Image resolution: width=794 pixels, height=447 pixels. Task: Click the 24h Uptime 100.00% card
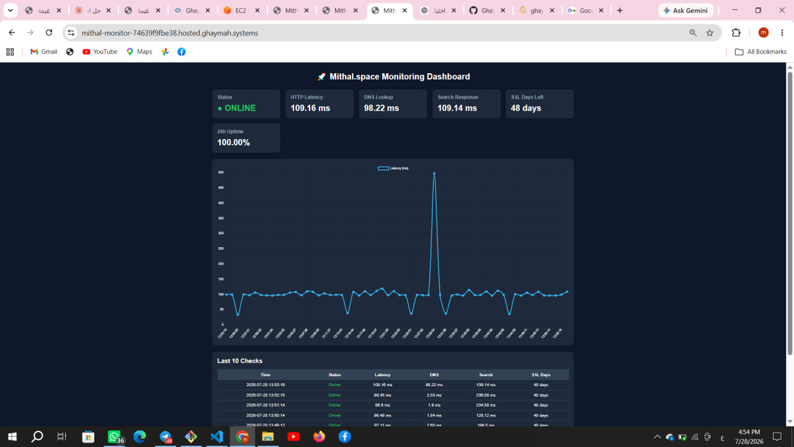click(246, 138)
